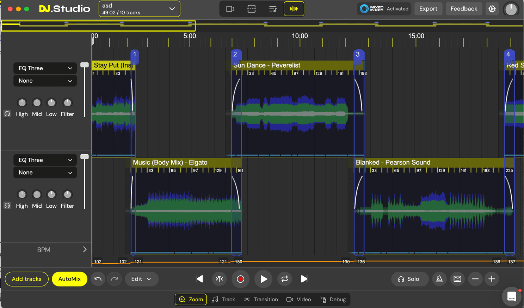The height and width of the screenshot is (308, 524).
Task: Switch to the Transition tab
Action: click(x=261, y=300)
